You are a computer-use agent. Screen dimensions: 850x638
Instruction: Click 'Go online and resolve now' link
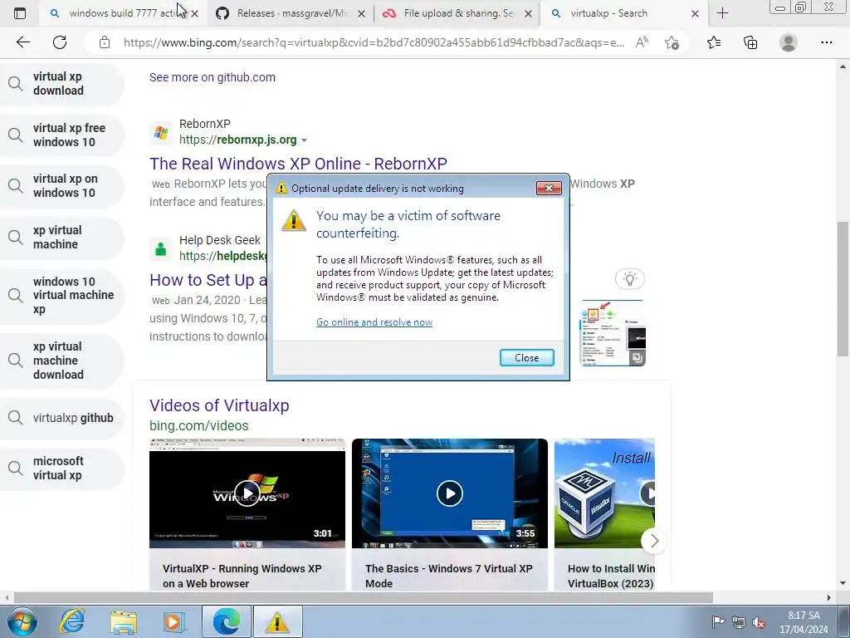coord(374,322)
